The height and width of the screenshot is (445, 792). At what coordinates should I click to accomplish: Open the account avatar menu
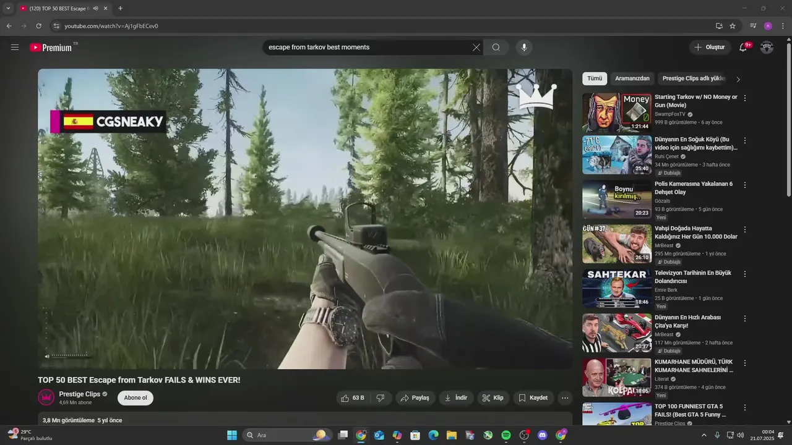point(767,48)
